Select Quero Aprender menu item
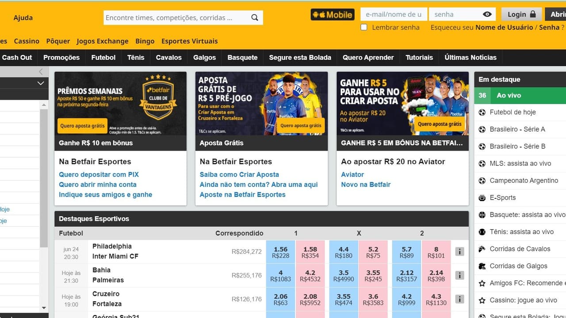566x318 pixels. tap(368, 57)
